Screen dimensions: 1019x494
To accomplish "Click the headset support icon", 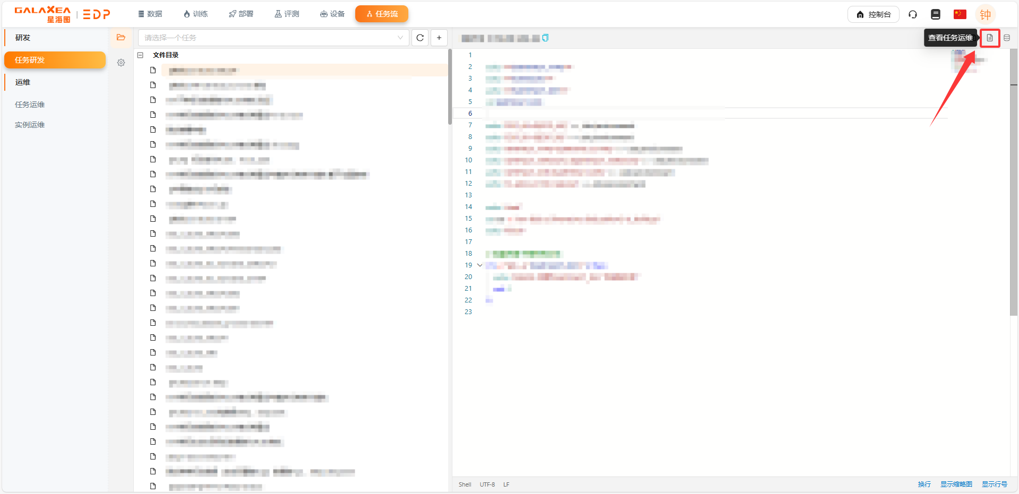I will pos(913,14).
